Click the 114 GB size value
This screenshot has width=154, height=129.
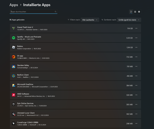point(130,28)
